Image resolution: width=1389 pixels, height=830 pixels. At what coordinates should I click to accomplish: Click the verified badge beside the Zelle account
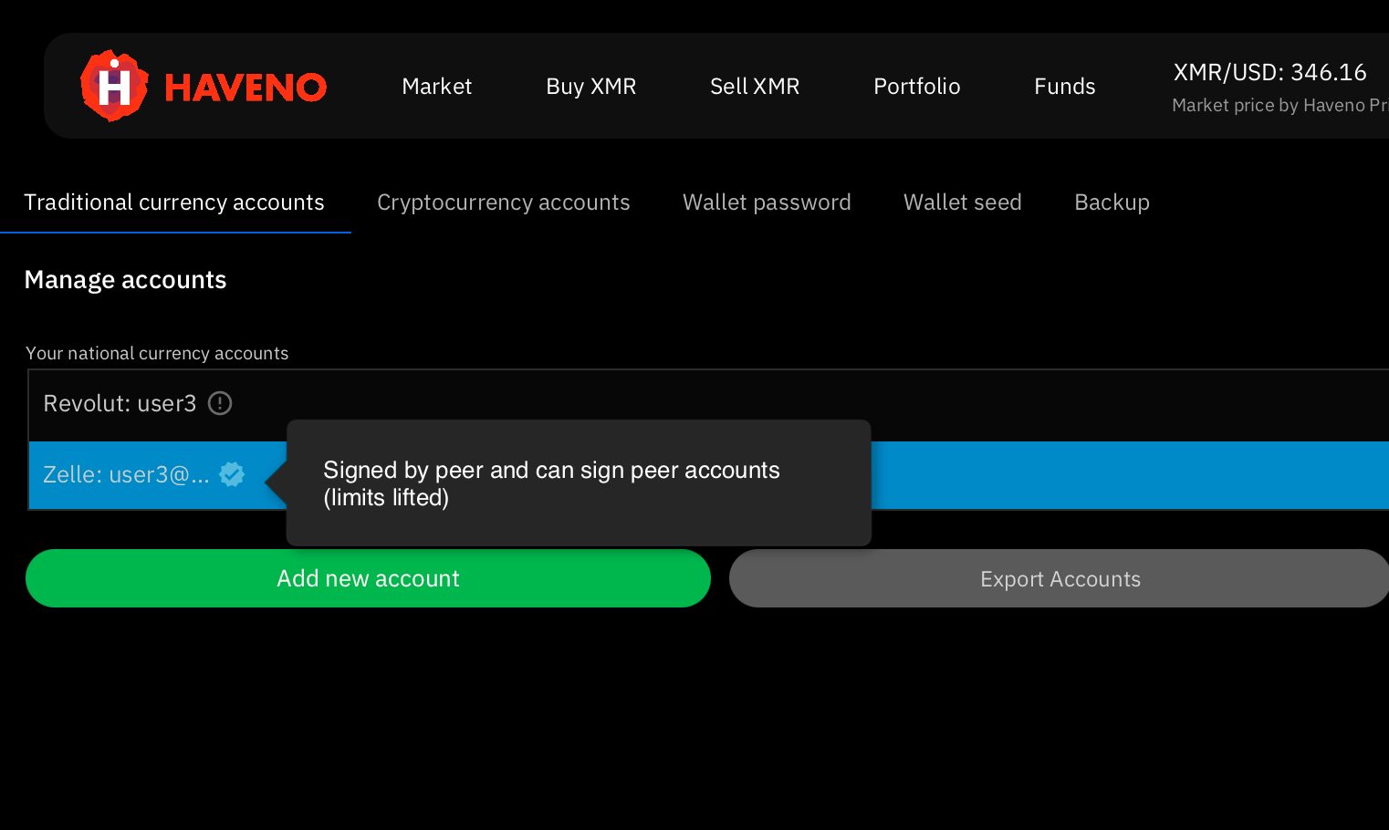(x=233, y=474)
